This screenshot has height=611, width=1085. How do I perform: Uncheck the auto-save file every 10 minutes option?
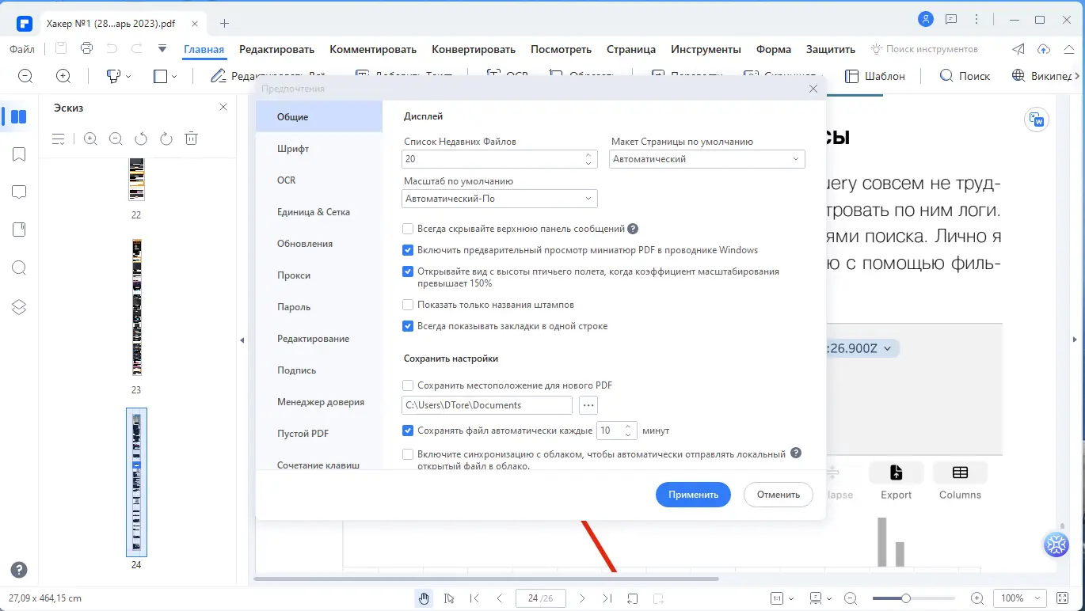pyautogui.click(x=408, y=431)
